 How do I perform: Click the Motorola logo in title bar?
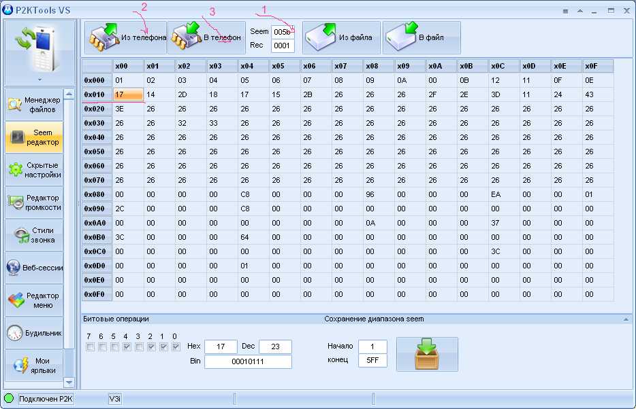[x=7, y=10]
